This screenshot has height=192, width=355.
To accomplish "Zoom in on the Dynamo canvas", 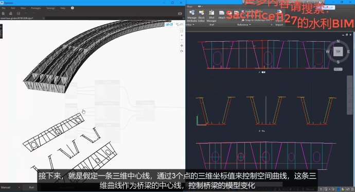I will coord(182,36).
